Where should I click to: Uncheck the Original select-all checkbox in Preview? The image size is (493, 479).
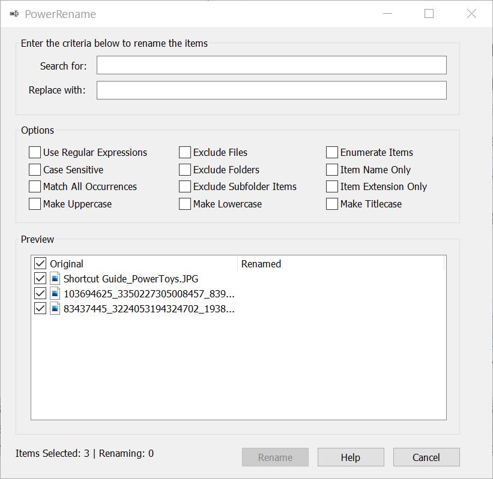click(40, 263)
